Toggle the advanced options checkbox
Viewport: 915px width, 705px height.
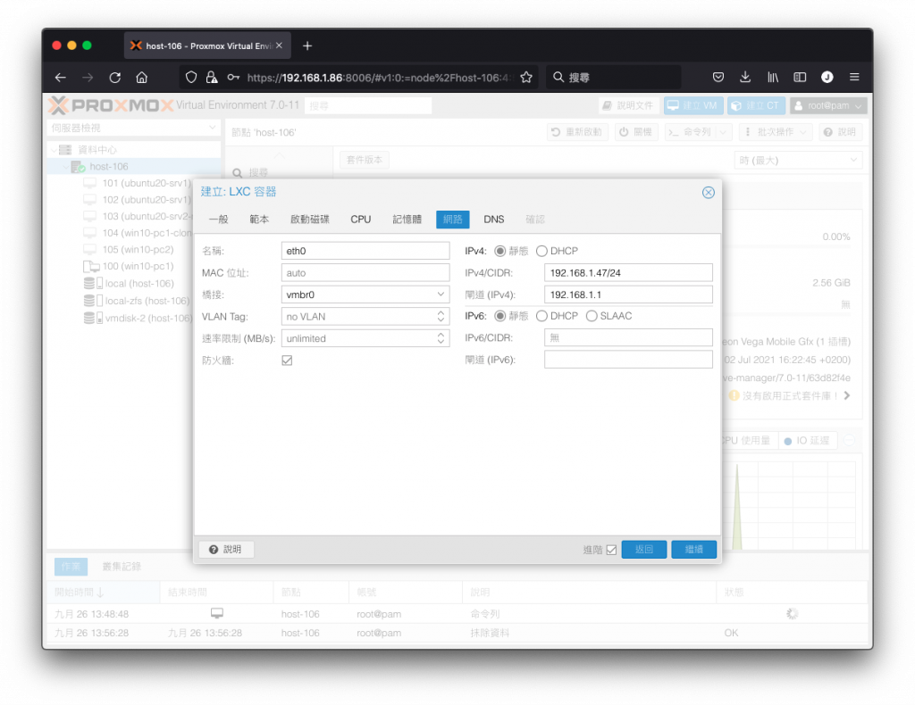611,550
